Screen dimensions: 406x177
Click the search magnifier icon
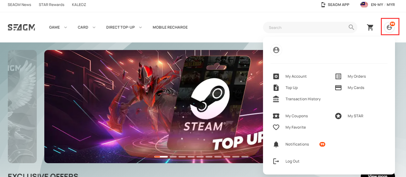pyautogui.click(x=351, y=27)
